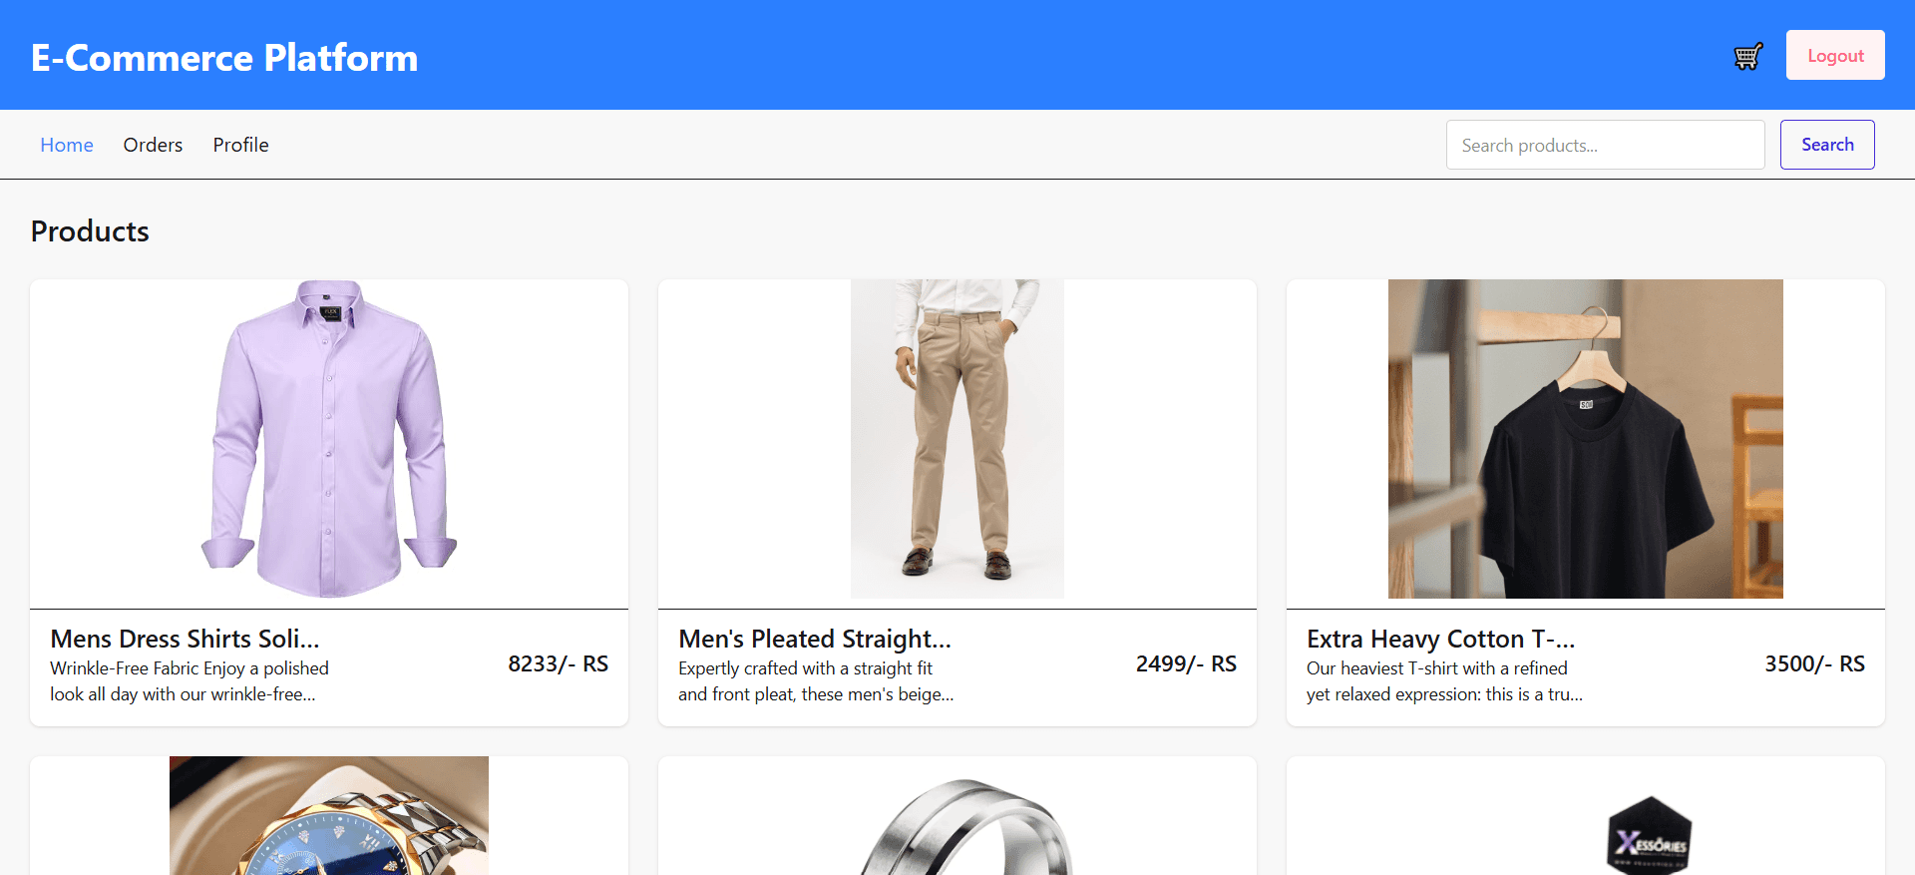Image resolution: width=1915 pixels, height=875 pixels.
Task: Click the E-Commerce Platform title
Action: [x=224, y=57]
